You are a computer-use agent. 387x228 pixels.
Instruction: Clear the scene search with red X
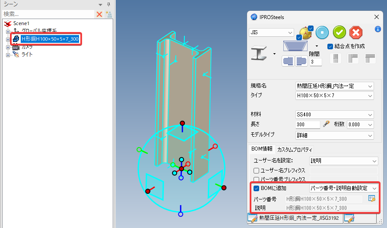(99, 14)
